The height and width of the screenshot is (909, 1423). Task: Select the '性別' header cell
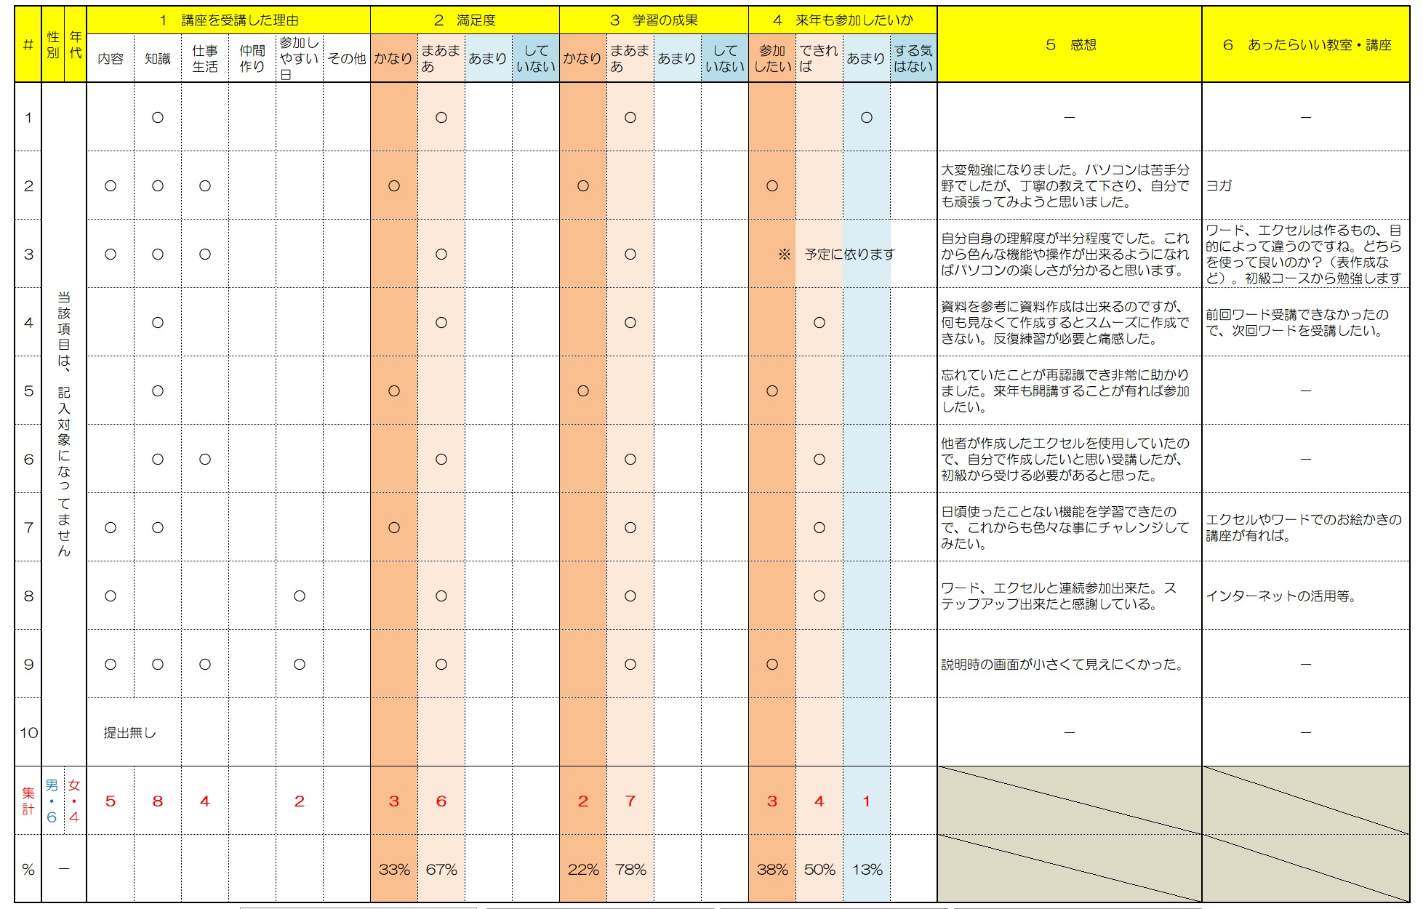(53, 44)
